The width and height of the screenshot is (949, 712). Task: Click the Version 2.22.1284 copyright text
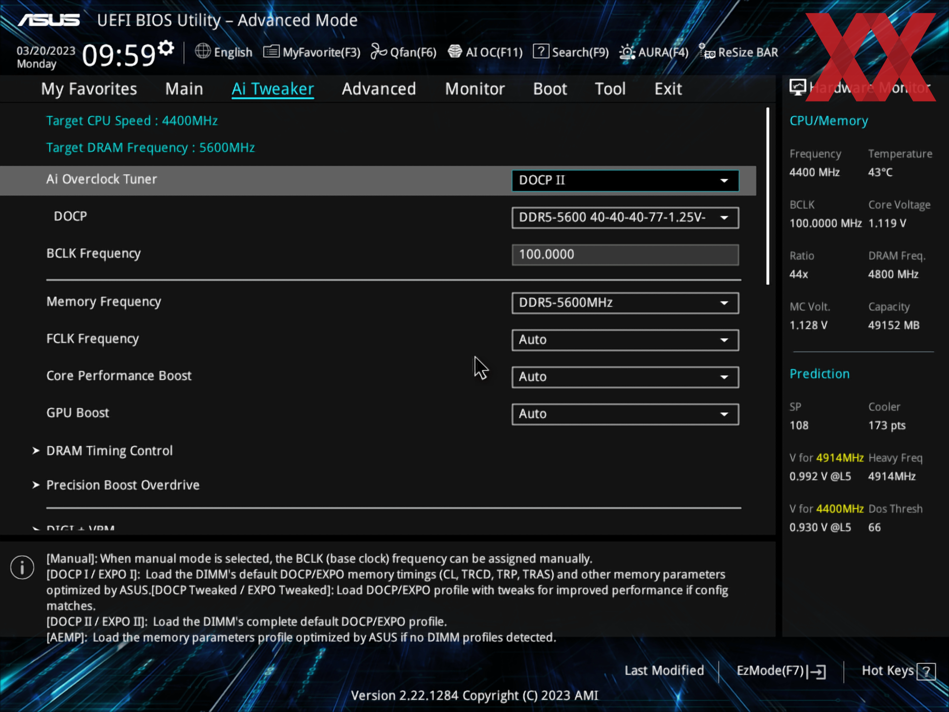coord(474,696)
